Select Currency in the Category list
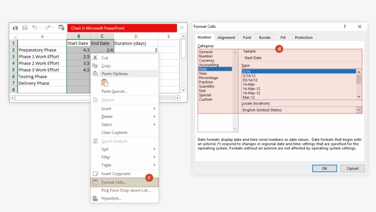 pyautogui.click(x=206, y=60)
